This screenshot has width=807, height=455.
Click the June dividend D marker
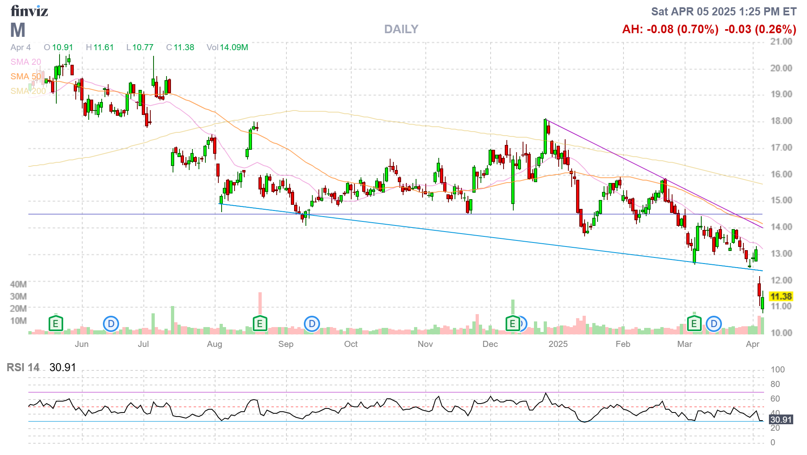[111, 323]
